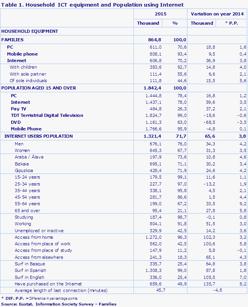This screenshot has height=307, width=248.
Task: Select the 9,2 P.P. value for 55-64 years
Action: tap(243, 204)
